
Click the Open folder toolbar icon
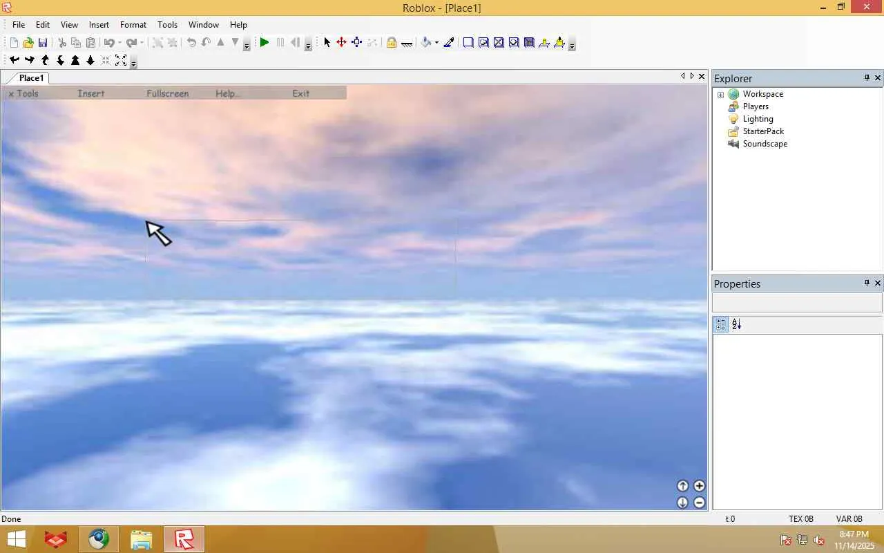28,43
